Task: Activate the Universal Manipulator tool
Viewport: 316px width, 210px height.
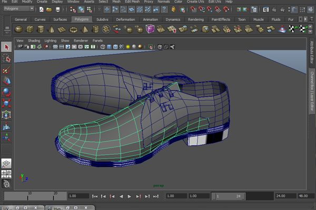Action: 6,115
